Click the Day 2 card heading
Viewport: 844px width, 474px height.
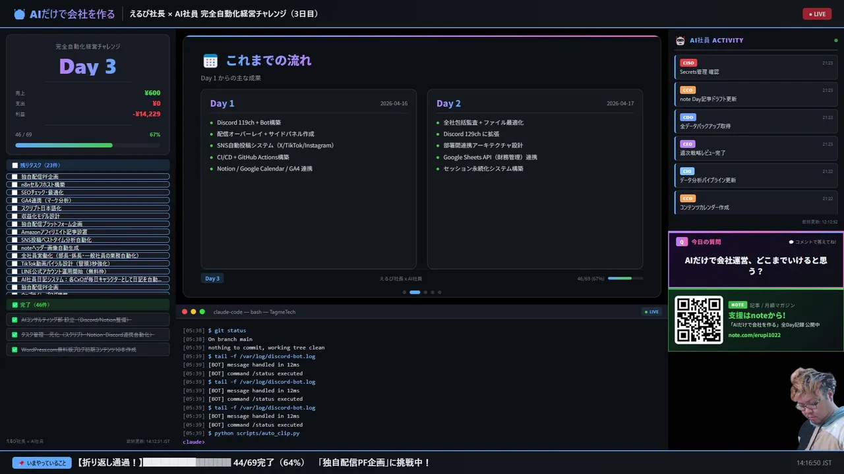(x=448, y=103)
